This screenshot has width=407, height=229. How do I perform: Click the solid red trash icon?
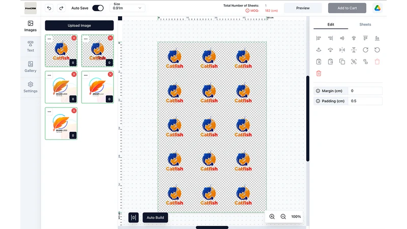point(318,73)
